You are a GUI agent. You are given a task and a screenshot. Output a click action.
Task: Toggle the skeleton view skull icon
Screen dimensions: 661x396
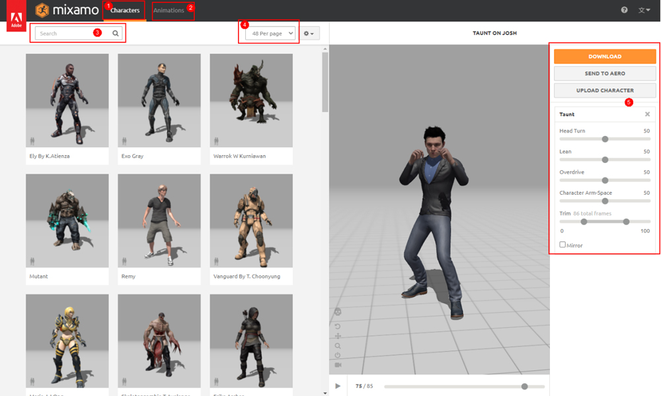[x=338, y=312]
